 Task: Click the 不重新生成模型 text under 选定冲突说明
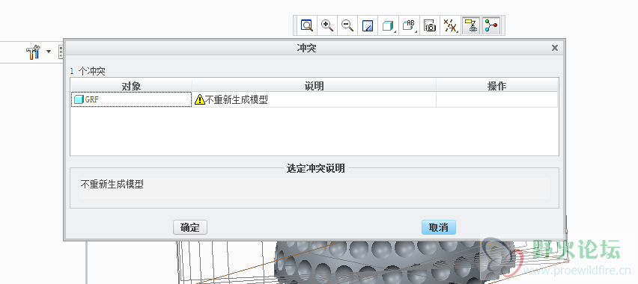tap(112, 185)
